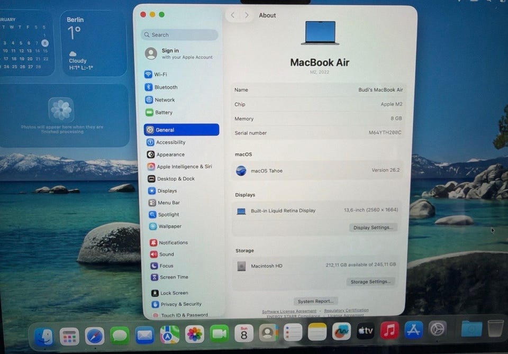Click the Display Settings button
This screenshot has width=508, height=354.
[x=373, y=228]
